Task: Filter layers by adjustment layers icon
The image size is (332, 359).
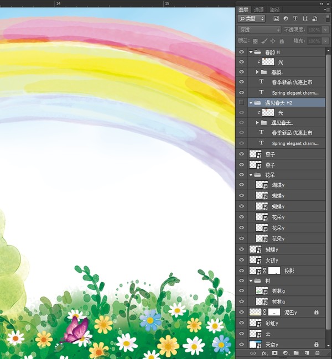Action: [x=286, y=19]
